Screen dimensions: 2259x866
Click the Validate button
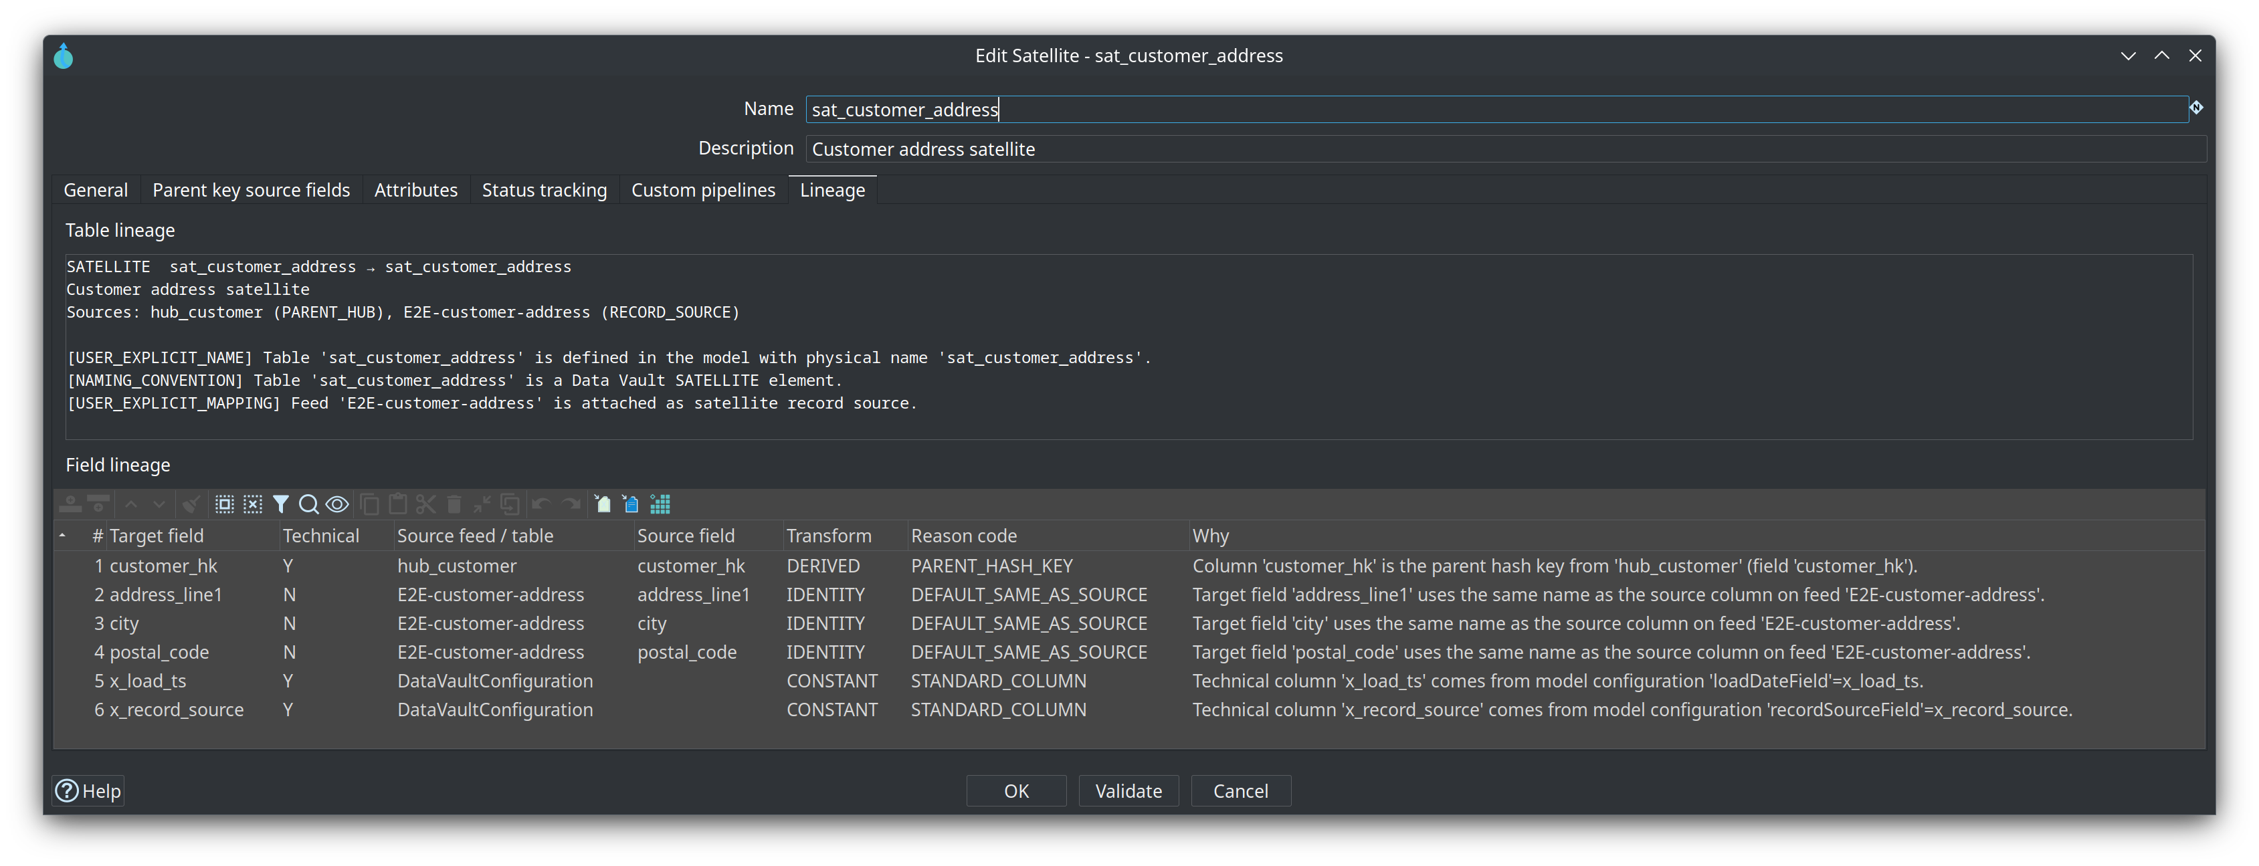(x=1128, y=790)
